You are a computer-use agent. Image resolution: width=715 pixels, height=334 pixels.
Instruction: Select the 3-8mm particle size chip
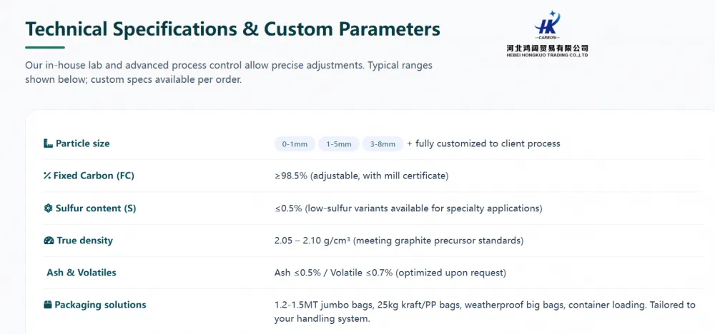click(383, 144)
